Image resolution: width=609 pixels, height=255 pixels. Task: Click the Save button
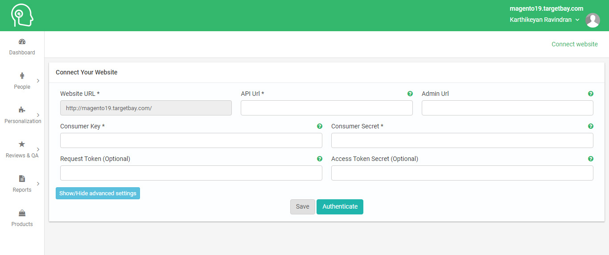click(x=303, y=207)
